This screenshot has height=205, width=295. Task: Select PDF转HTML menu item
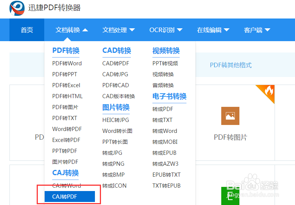coord(67,96)
